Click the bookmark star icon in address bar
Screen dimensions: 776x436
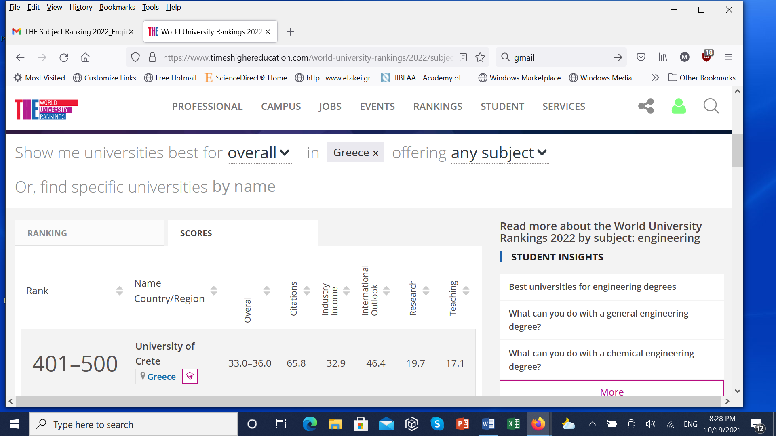click(480, 57)
